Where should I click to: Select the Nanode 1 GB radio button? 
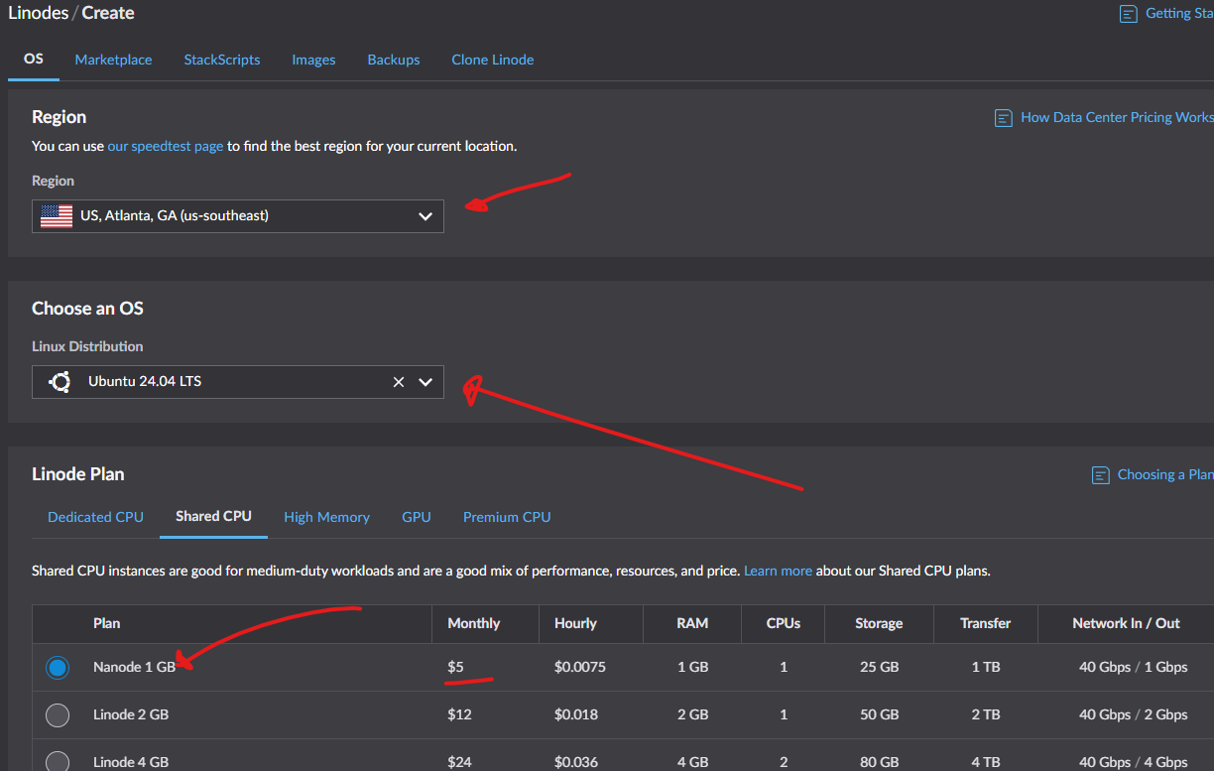pyautogui.click(x=58, y=668)
